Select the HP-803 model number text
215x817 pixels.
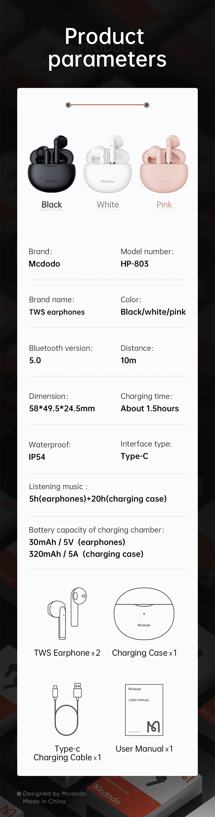point(134,264)
